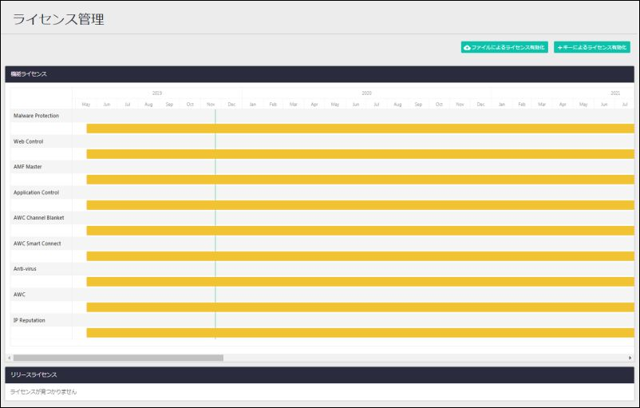Click the AWC Smart Connect yellow license bar
The height and width of the screenshot is (408, 640).
point(361,256)
